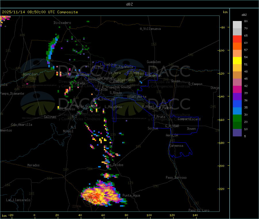Click the Nihuil location label
This screenshot has width=259, height=219.
click(68, 131)
